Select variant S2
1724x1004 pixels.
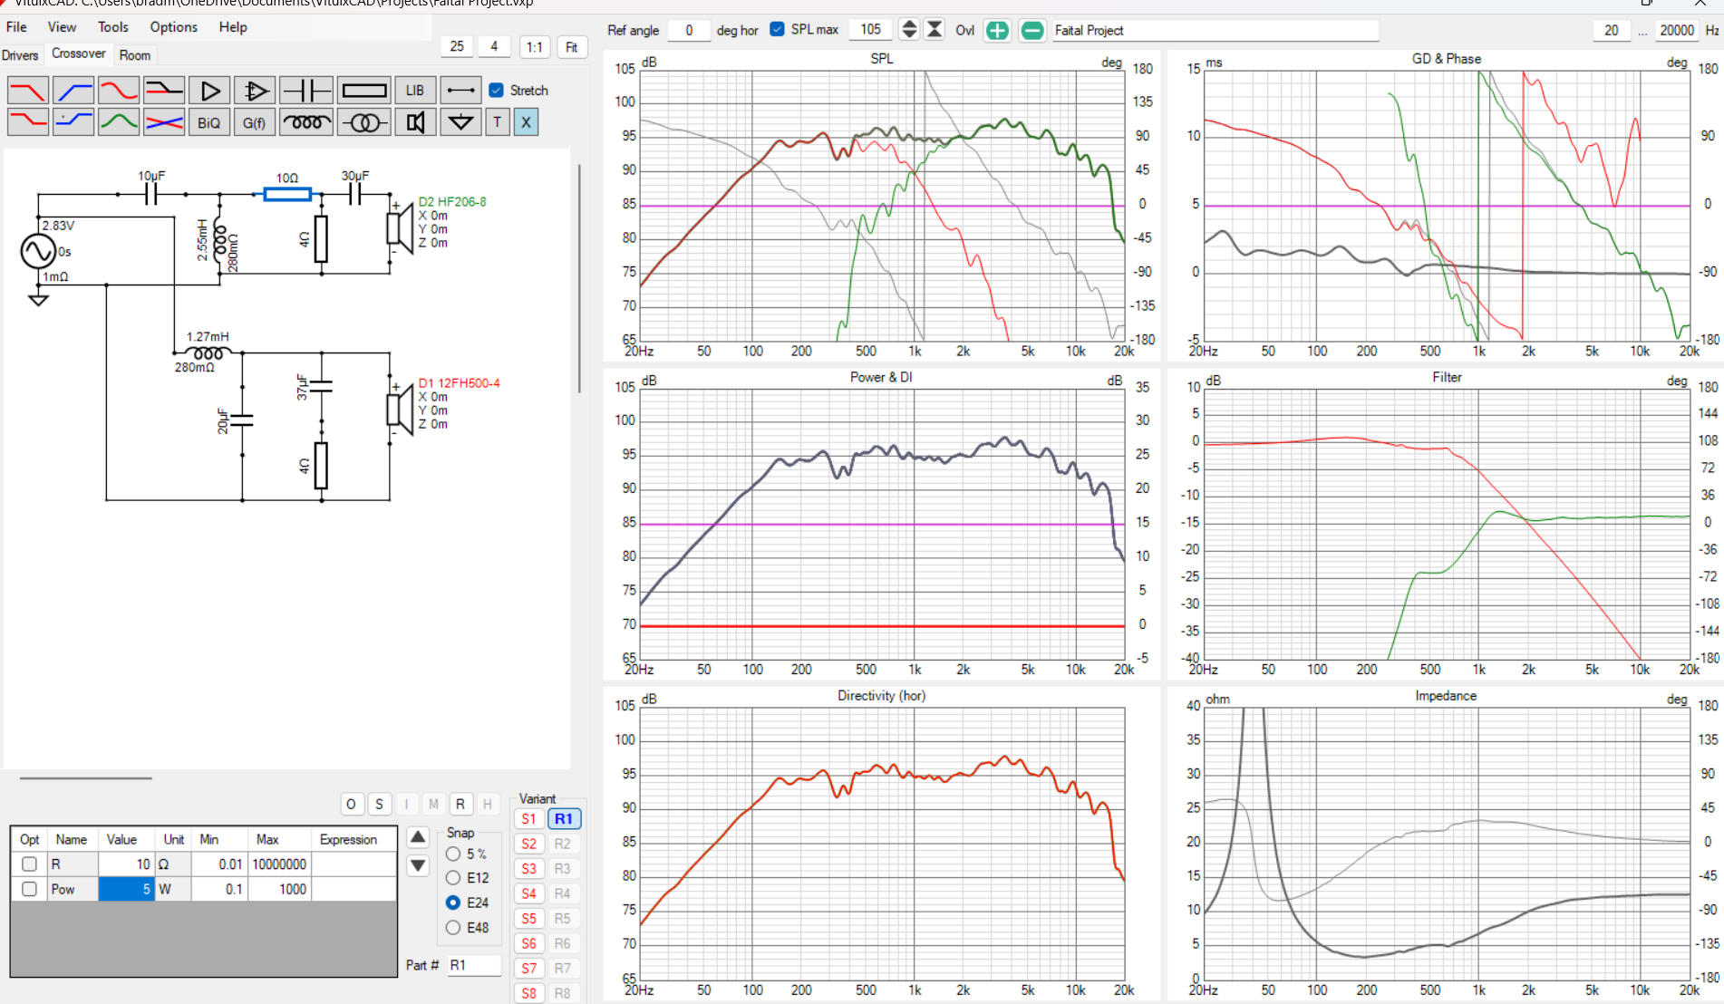click(529, 844)
